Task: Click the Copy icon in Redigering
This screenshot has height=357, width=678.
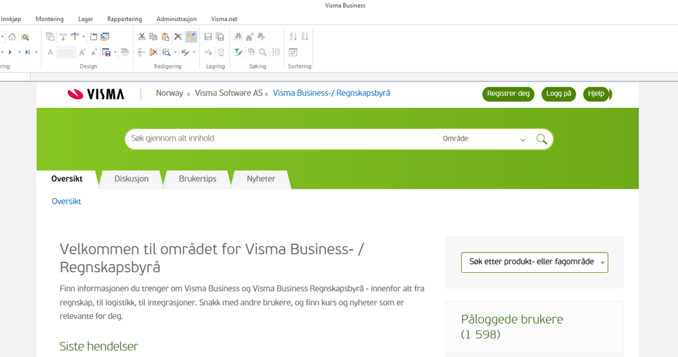Action: [153, 37]
